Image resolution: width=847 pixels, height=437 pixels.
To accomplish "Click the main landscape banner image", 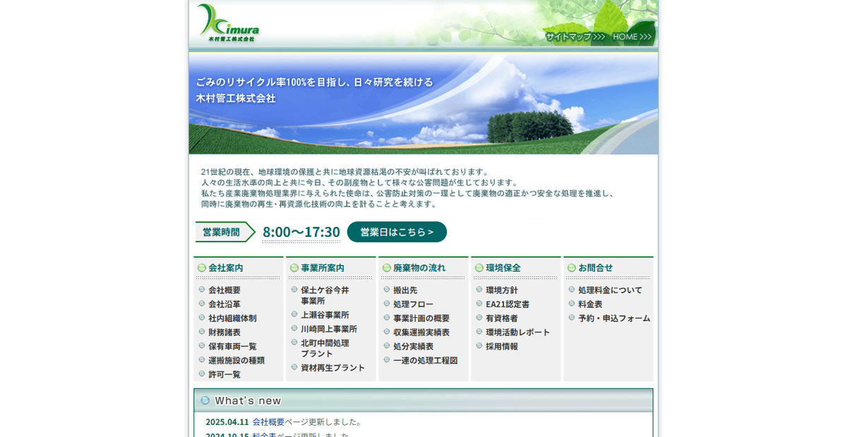I will coord(422,102).
